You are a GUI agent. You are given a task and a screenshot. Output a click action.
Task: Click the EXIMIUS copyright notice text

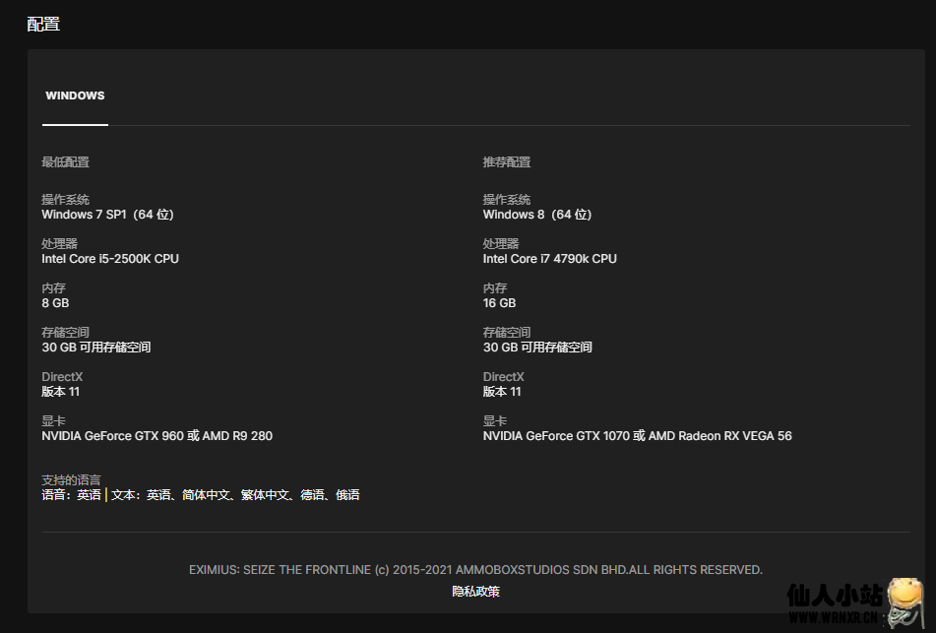[475, 570]
